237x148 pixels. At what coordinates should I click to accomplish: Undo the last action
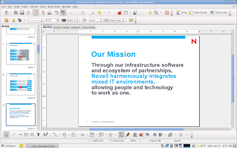point(99,13)
